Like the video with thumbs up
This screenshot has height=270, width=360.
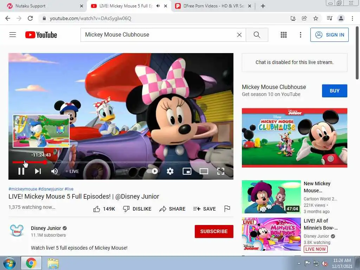pyautogui.click(x=104, y=209)
